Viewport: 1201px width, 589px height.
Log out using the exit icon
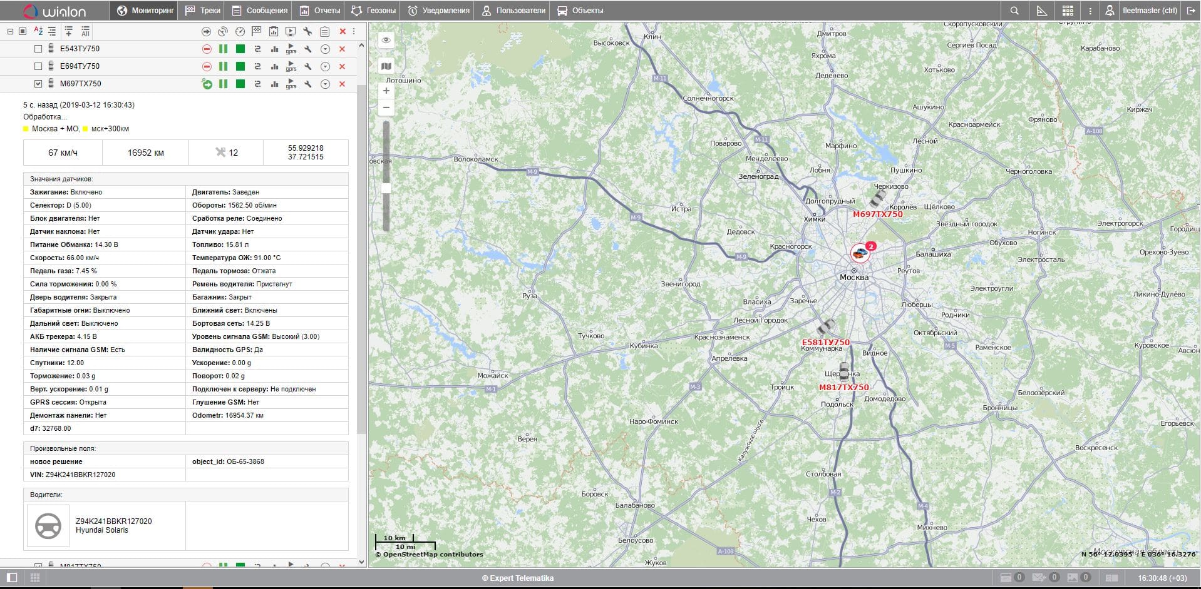(1191, 11)
